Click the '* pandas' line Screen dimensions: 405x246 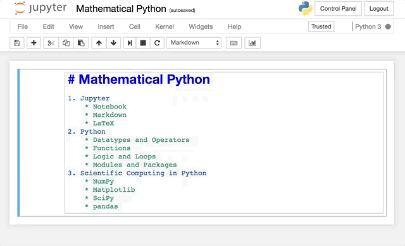(101, 206)
